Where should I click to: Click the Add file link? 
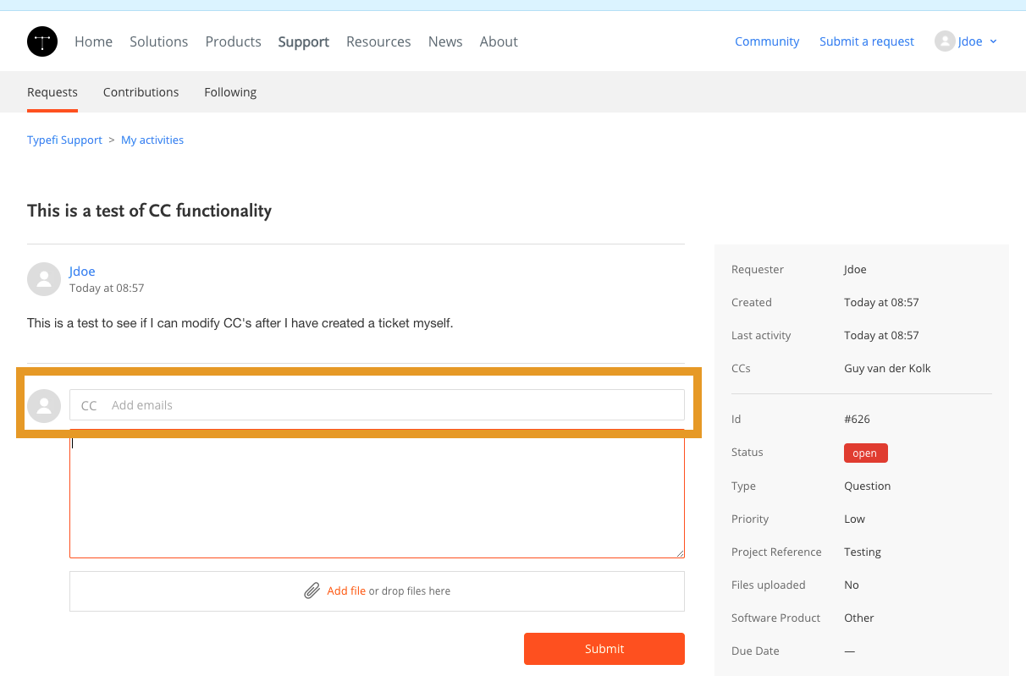click(x=346, y=590)
